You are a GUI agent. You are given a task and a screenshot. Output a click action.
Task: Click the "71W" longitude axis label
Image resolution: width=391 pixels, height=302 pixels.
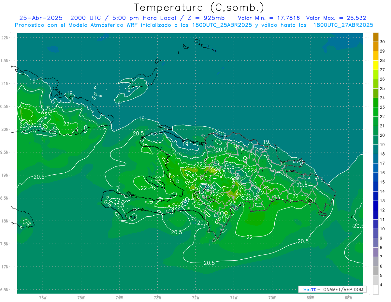click(x=234, y=297)
